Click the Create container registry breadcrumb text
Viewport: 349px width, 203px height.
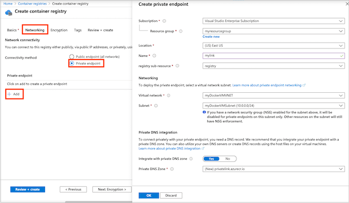(x=70, y=3)
